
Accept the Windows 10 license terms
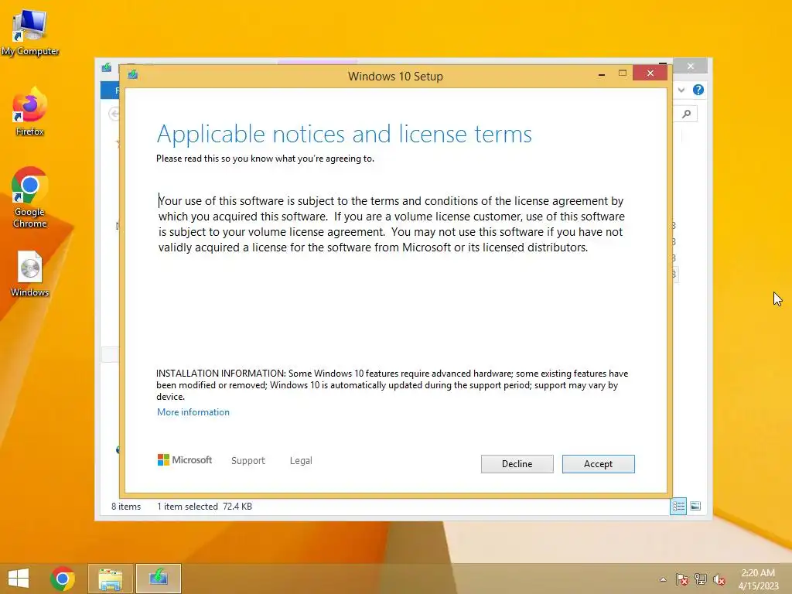click(x=598, y=464)
